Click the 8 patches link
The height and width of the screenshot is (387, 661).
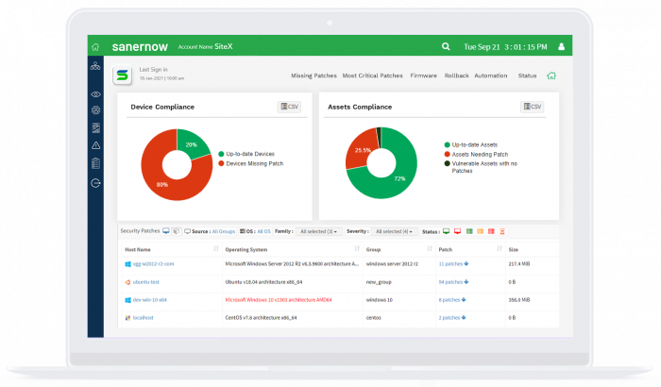click(449, 300)
